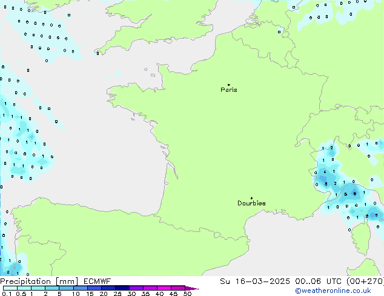Choose the 10–15 mm legend swatch

click(x=80, y=288)
